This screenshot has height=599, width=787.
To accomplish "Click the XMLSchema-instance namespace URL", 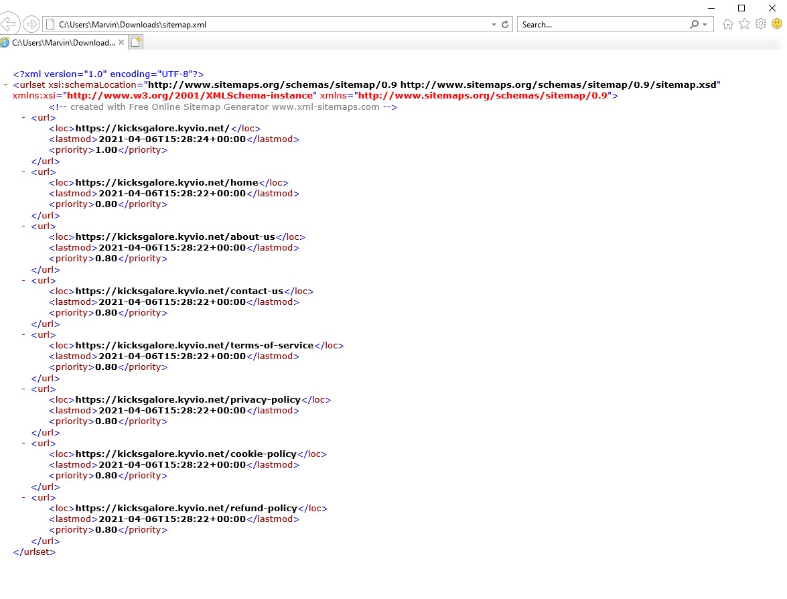I will 190,95.
